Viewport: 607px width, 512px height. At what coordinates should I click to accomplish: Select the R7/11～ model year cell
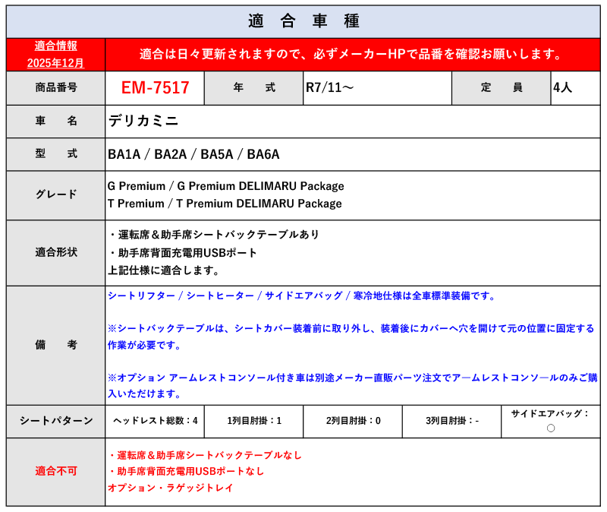377,88
